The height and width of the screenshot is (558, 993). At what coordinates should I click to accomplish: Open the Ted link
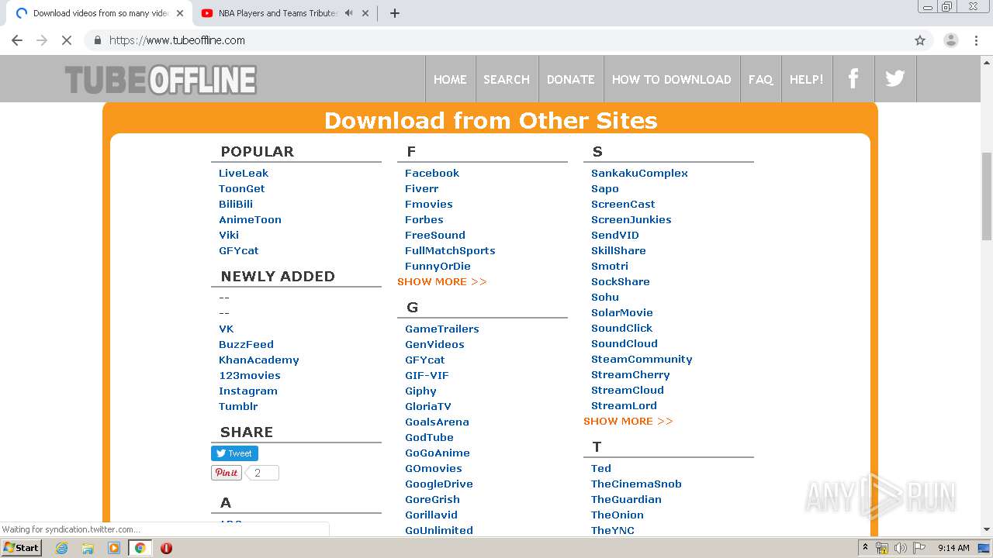click(x=601, y=468)
